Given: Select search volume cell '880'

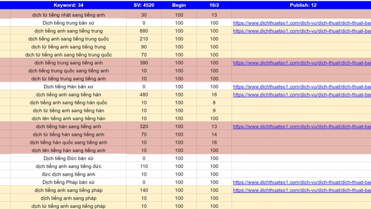Looking at the screenshot, I should tap(144, 31).
